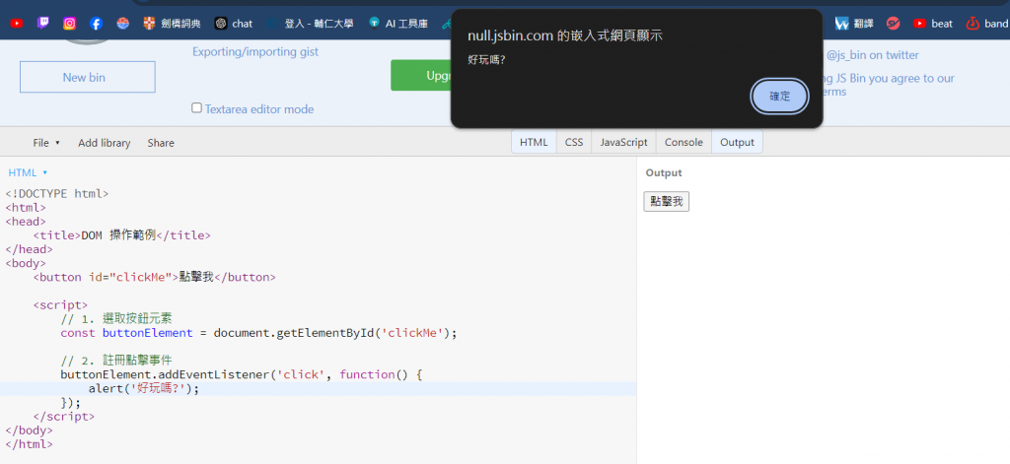Open the @js_bin on twitter link
The width and height of the screenshot is (1010, 464).
tap(873, 55)
